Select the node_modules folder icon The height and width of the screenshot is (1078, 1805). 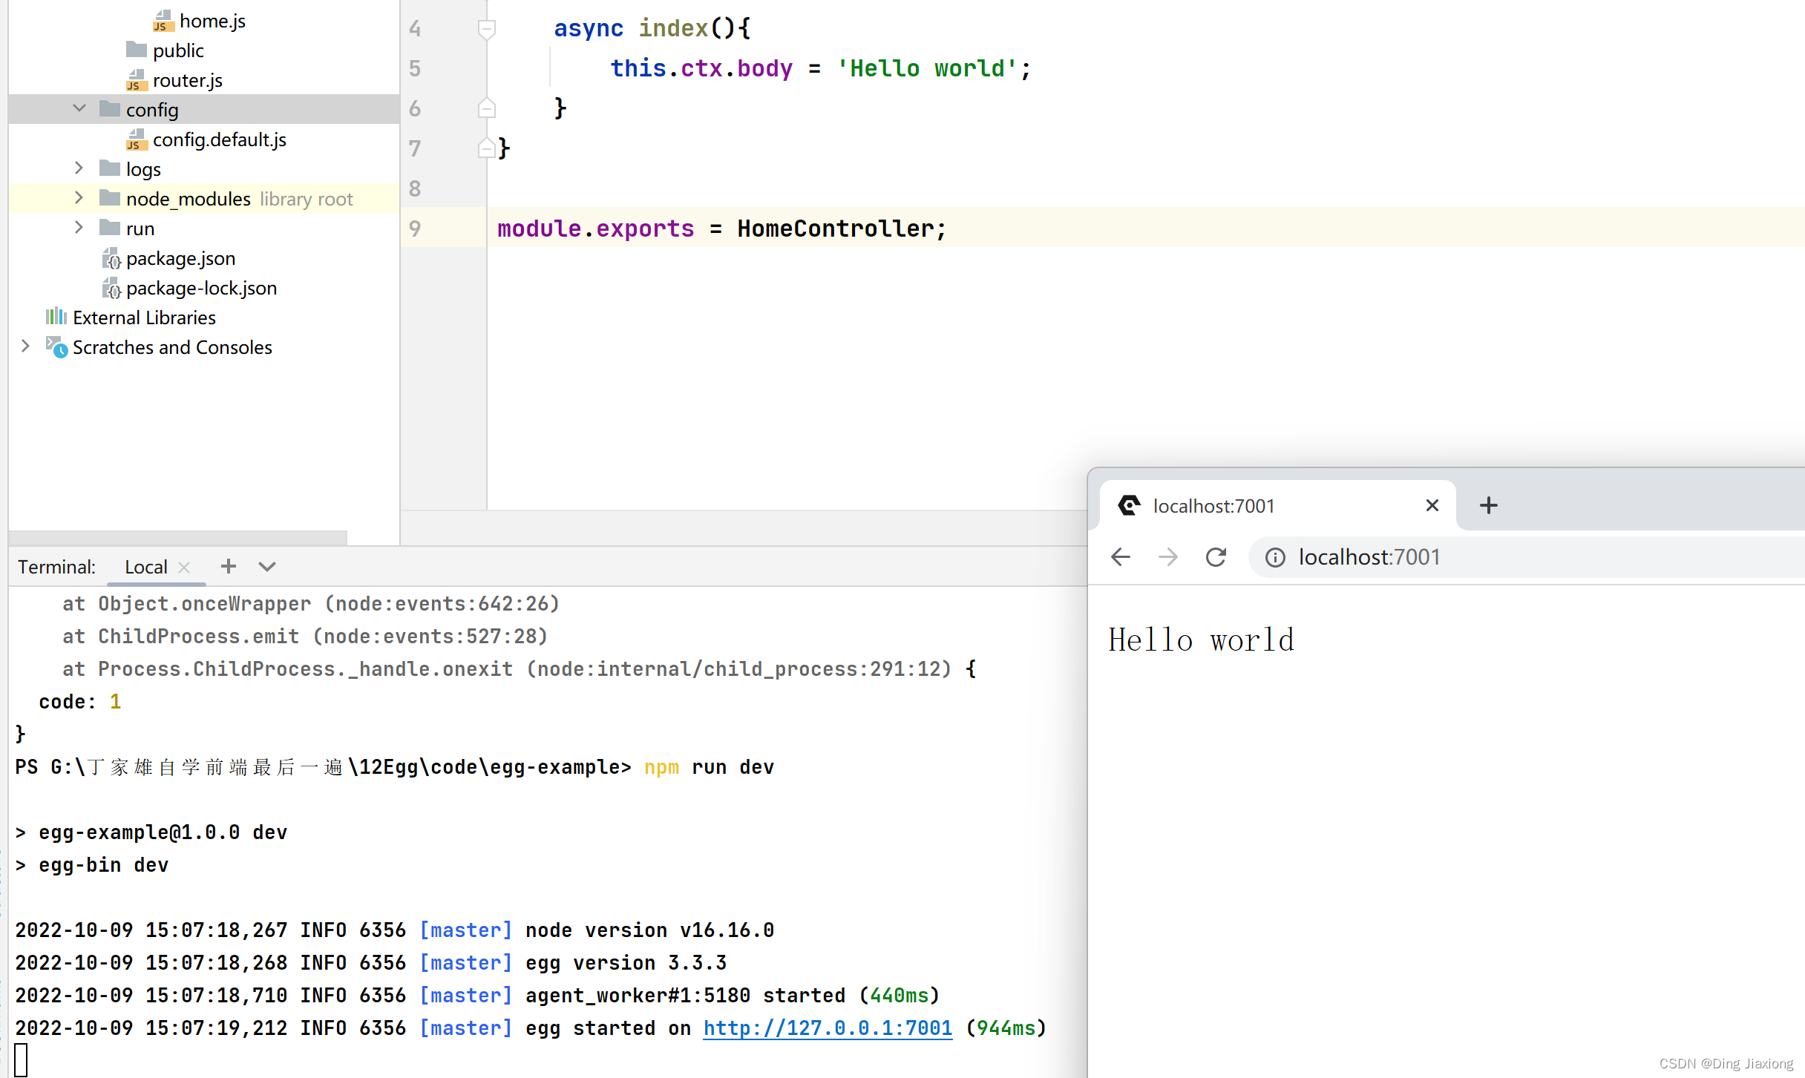110,198
